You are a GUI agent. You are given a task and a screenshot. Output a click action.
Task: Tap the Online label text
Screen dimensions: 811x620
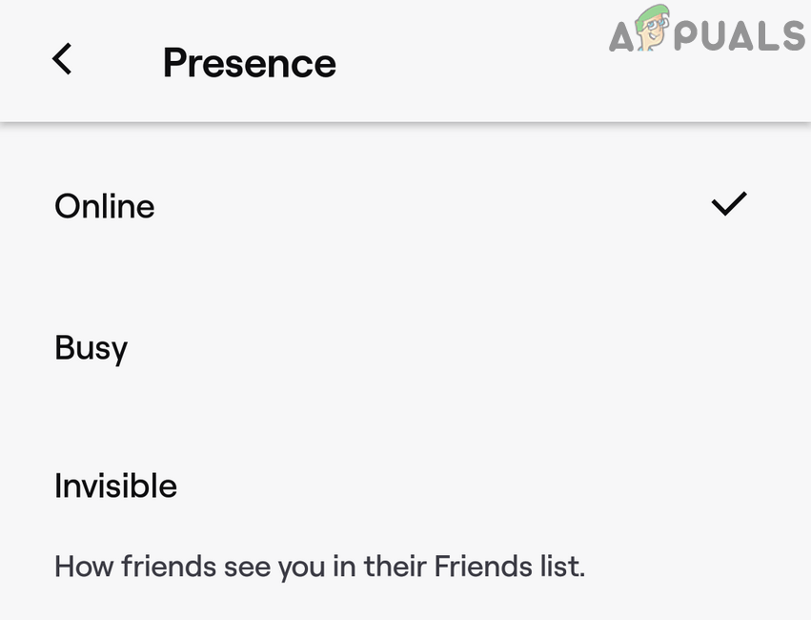click(x=105, y=206)
